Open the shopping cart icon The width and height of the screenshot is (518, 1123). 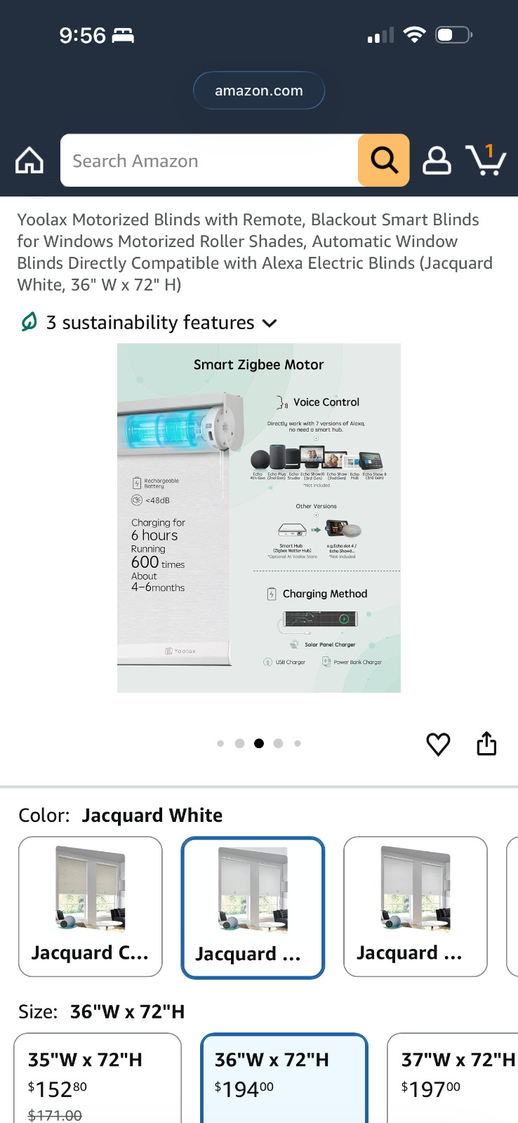pyautogui.click(x=486, y=159)
